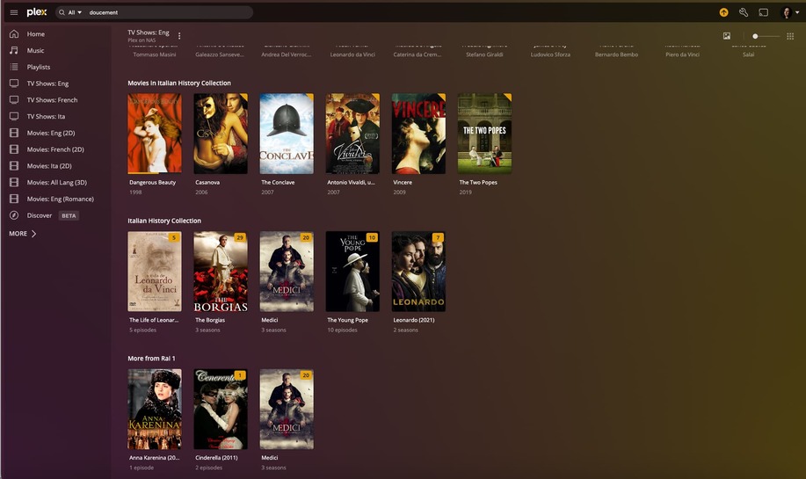Click the Home icon in sidebar
This screenshot has height=479, width=806.
click(14, 34)
